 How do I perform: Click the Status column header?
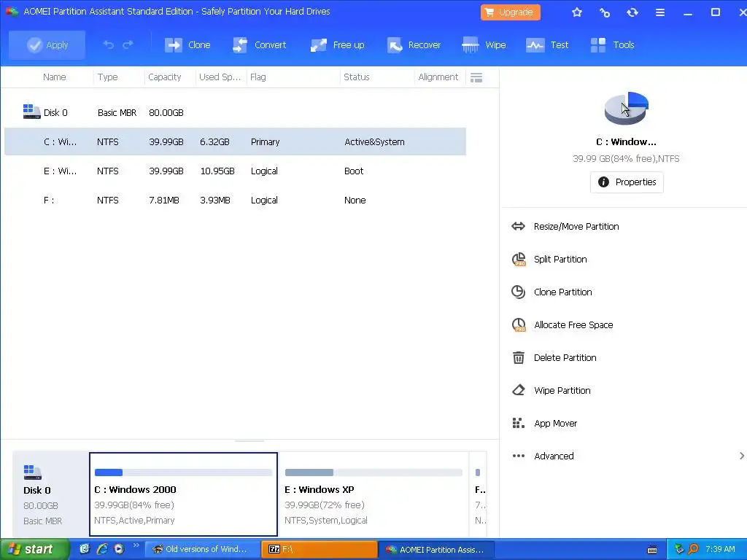click(x=356, y=77)
